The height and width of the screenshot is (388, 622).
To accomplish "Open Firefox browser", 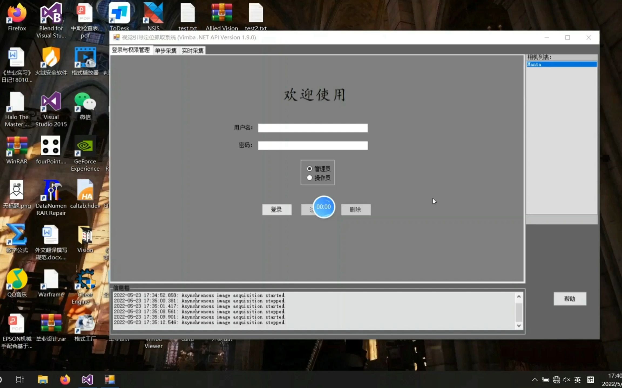I will pos(16,17).
